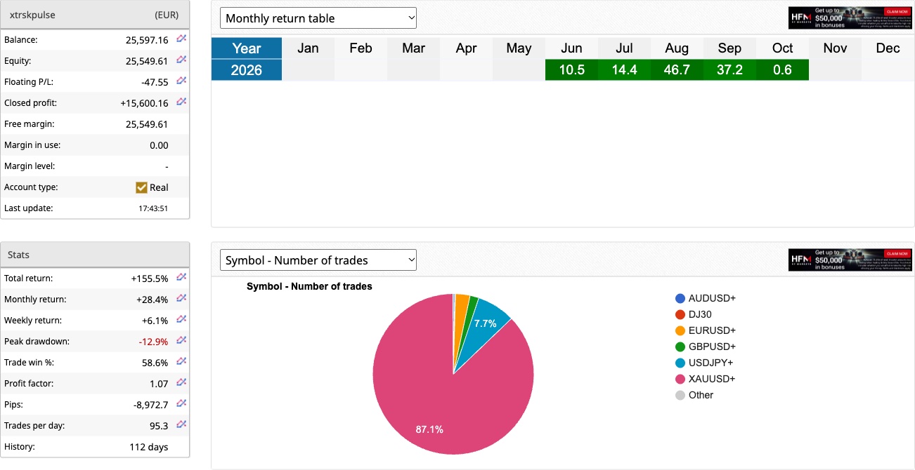Click the EURUSD+ legend color dot
Viewport: 915px width, 470px height.
(680, 330)
